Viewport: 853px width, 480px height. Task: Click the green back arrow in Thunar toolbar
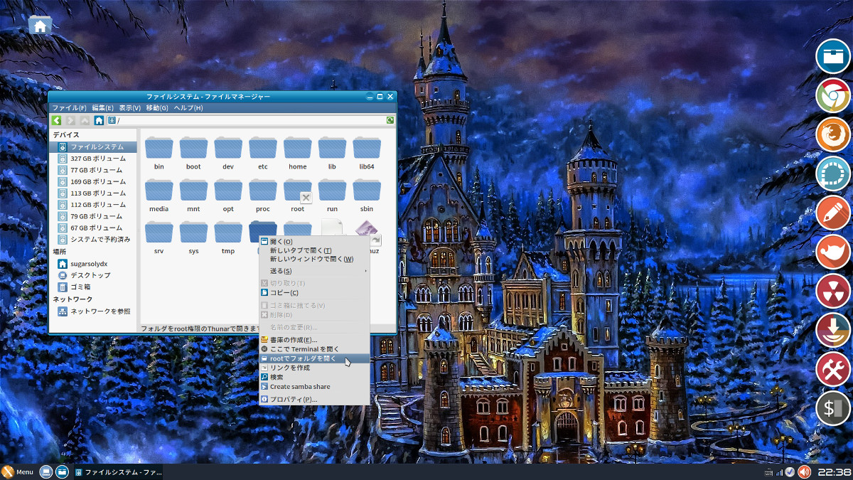point(56,120)
